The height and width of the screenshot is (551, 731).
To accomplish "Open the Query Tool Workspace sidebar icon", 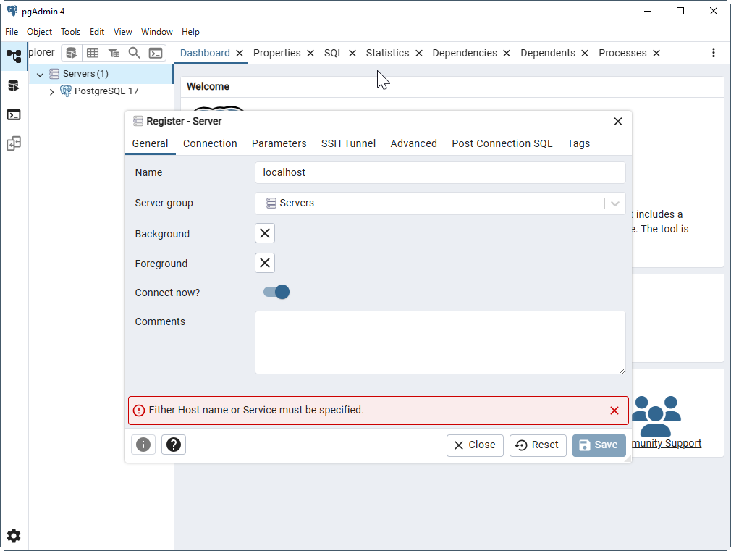I will [x=14, y=85].
